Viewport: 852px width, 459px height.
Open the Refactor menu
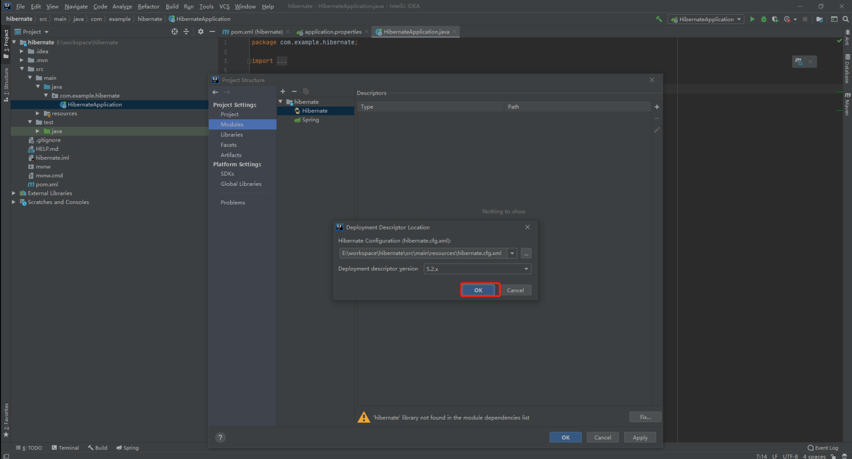148,6
